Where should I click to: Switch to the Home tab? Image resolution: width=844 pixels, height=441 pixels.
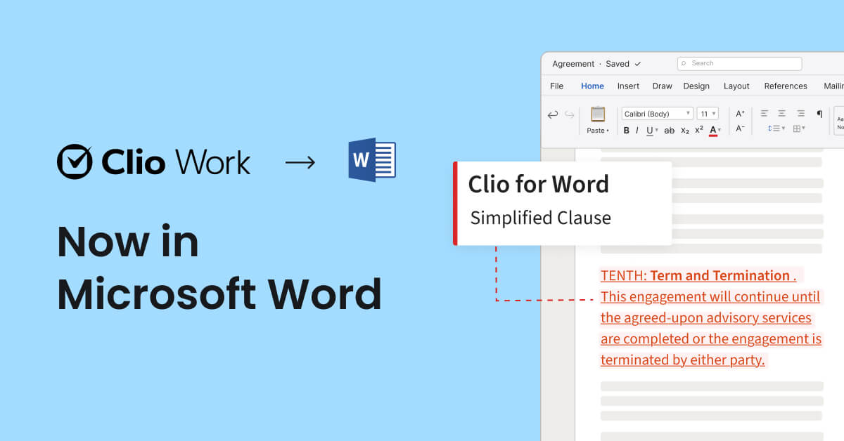pos(592,86)
